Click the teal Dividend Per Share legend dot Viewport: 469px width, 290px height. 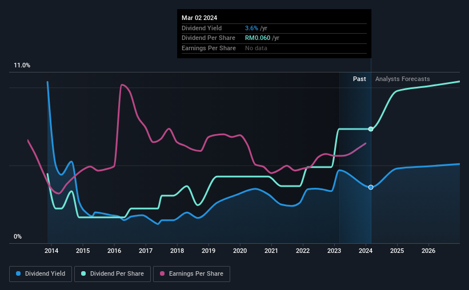83,273
